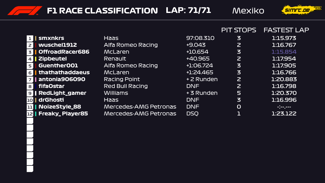325x183 pixels.
Task: Click Red Bull Racing team name
Action: pyautogui.click(x=126, y=86)
